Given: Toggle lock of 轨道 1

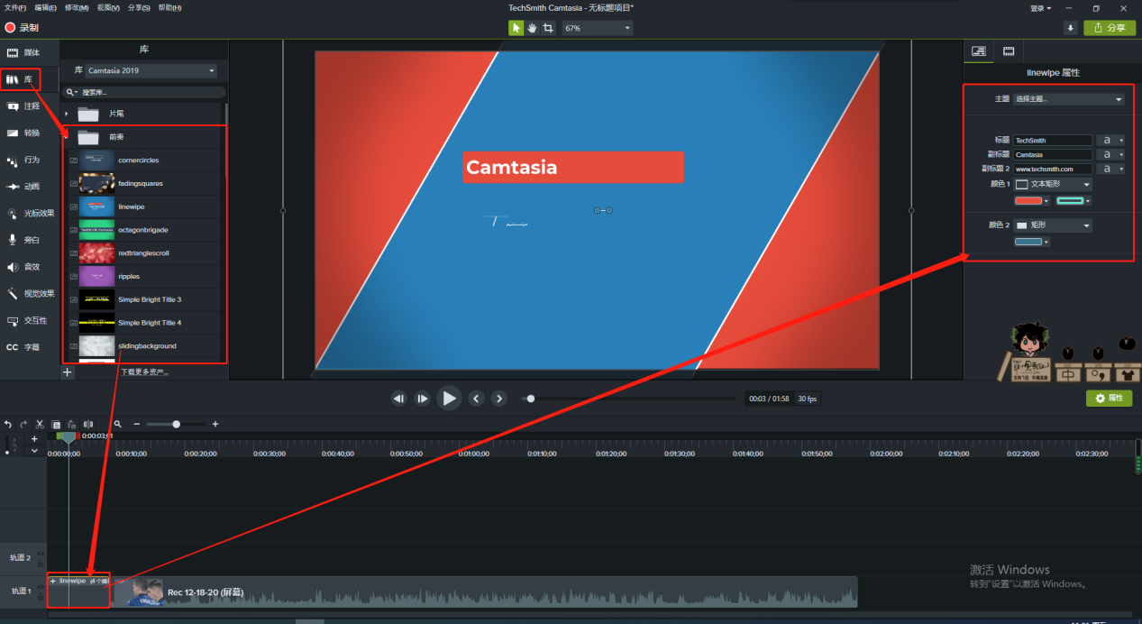Looking at the screenshot, I should (x=41, y=595).
